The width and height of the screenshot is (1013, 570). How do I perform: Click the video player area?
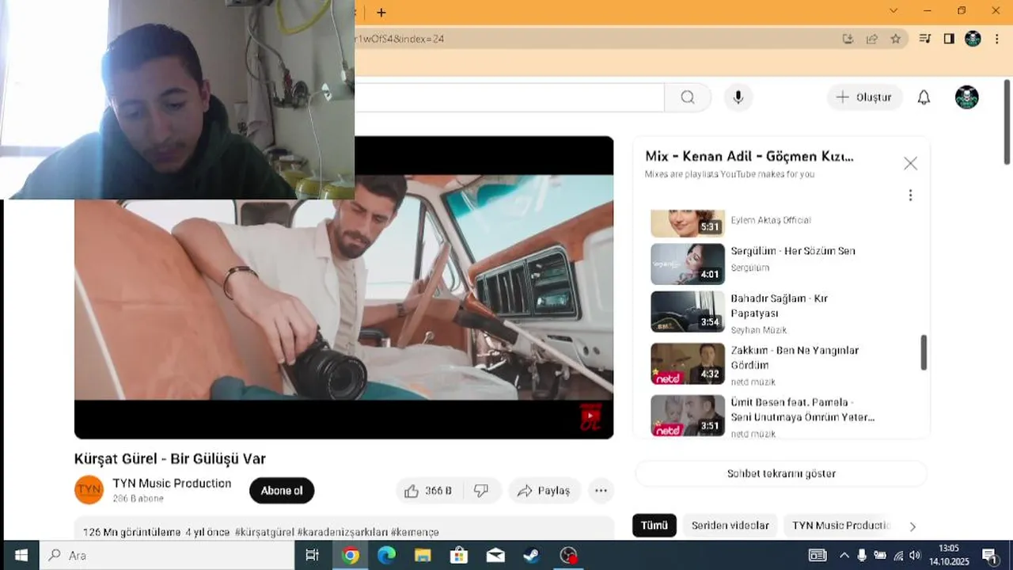[x=343, y=287]
